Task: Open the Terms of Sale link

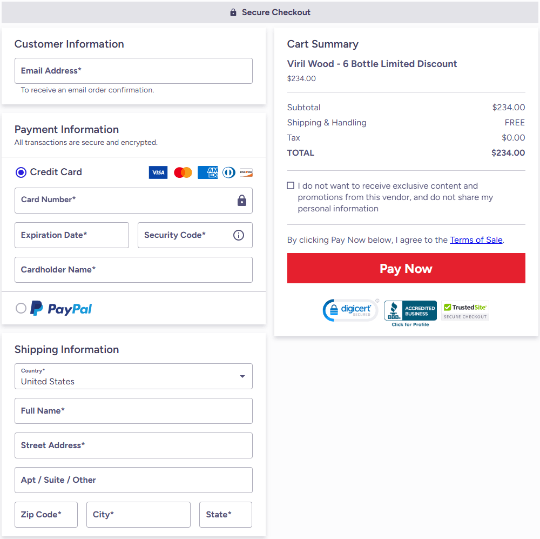Action: 476,240
